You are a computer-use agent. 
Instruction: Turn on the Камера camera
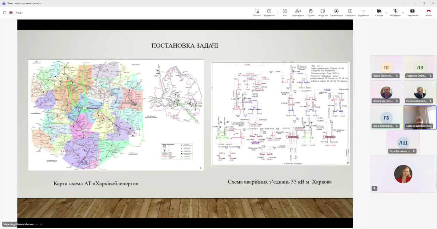pos(379,12)
